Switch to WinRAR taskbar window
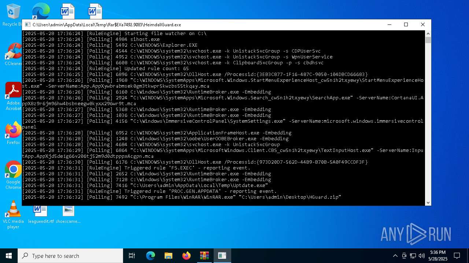The width and height of the screenshot is (469, 263). tap(204, 256)
